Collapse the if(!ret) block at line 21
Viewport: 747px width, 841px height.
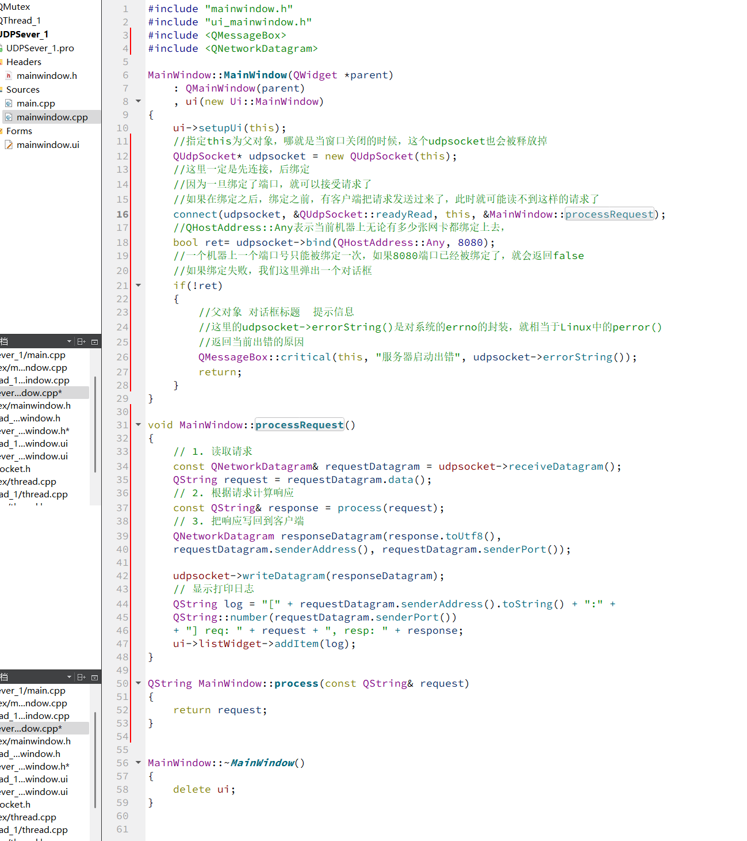138,285
